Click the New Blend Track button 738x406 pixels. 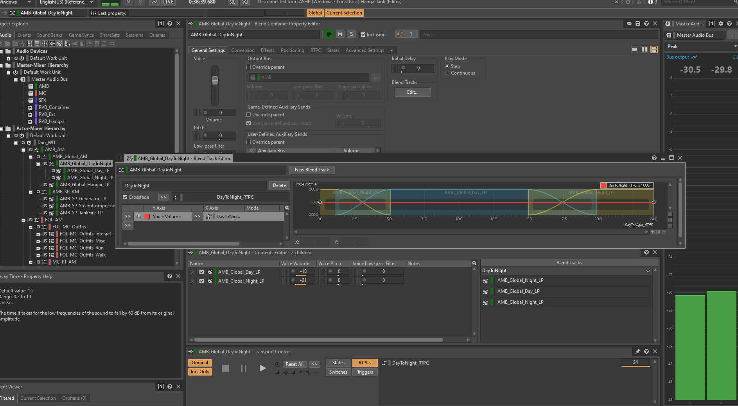pos(312,170)
